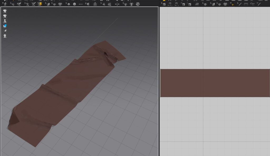Toggle the blue highlighted viewport display icon
The width and height of the screenshot is (270, 156).
point(5,26)
